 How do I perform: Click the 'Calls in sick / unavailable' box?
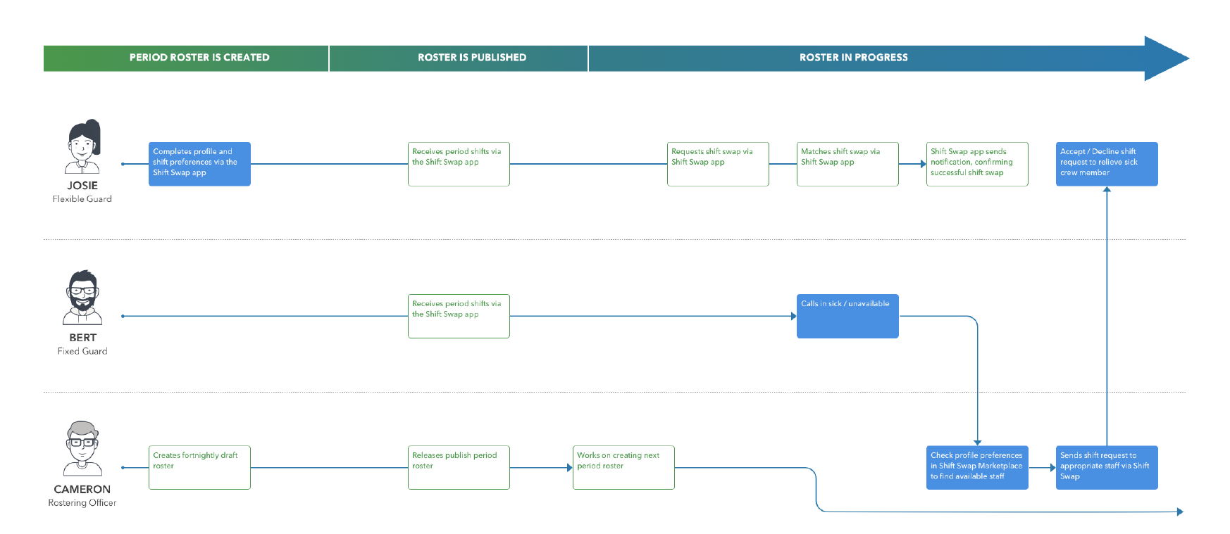click(847, 316)
